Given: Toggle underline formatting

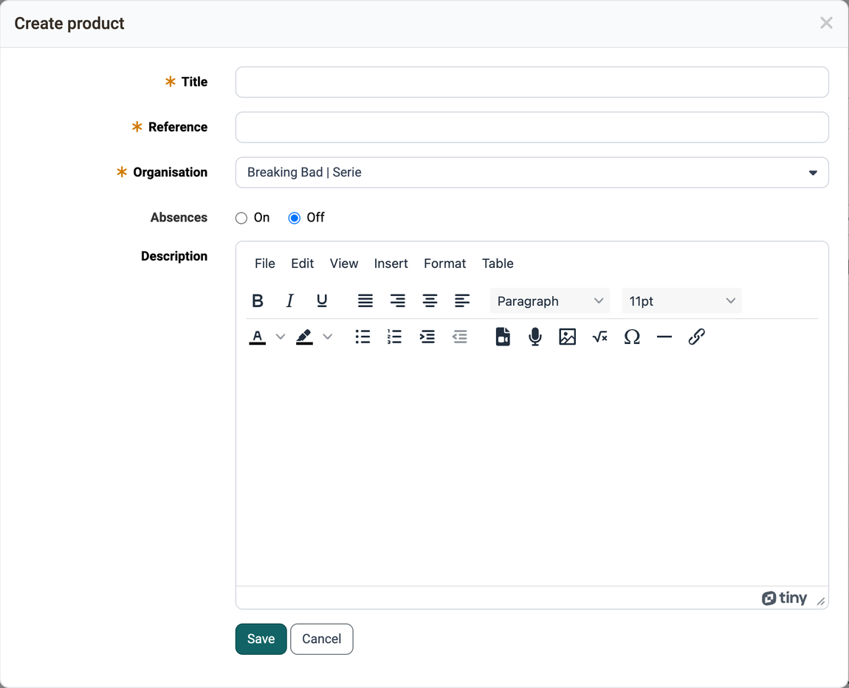Looking at the screenshot, I should click(x=322, y=300).
